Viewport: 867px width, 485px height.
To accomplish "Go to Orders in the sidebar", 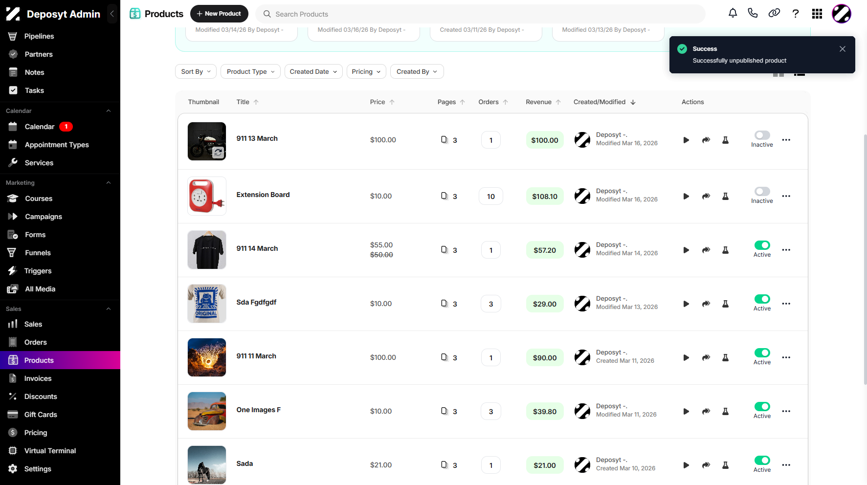I will tap(36, 342).
